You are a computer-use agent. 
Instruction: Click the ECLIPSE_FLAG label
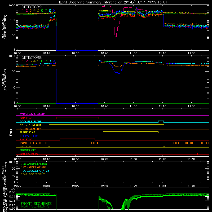click(29, 136)
